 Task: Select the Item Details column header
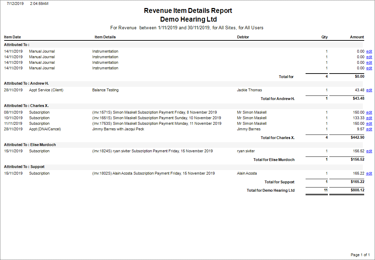coord(105,37)
